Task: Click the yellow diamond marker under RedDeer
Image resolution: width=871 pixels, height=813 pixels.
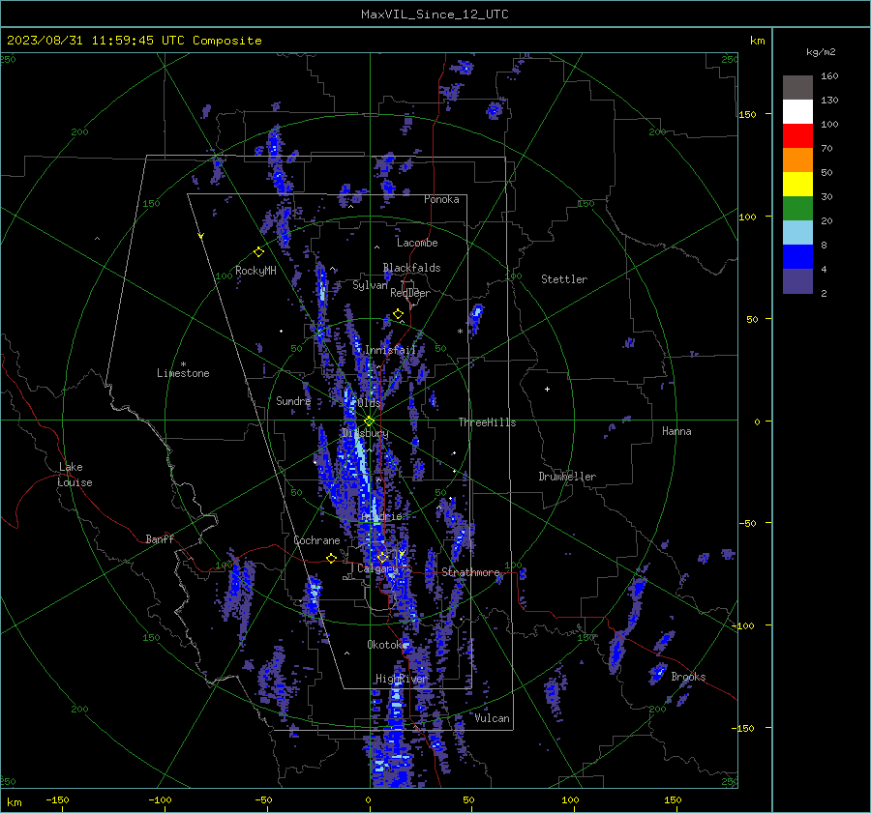Action: click(x=398, y=314)
